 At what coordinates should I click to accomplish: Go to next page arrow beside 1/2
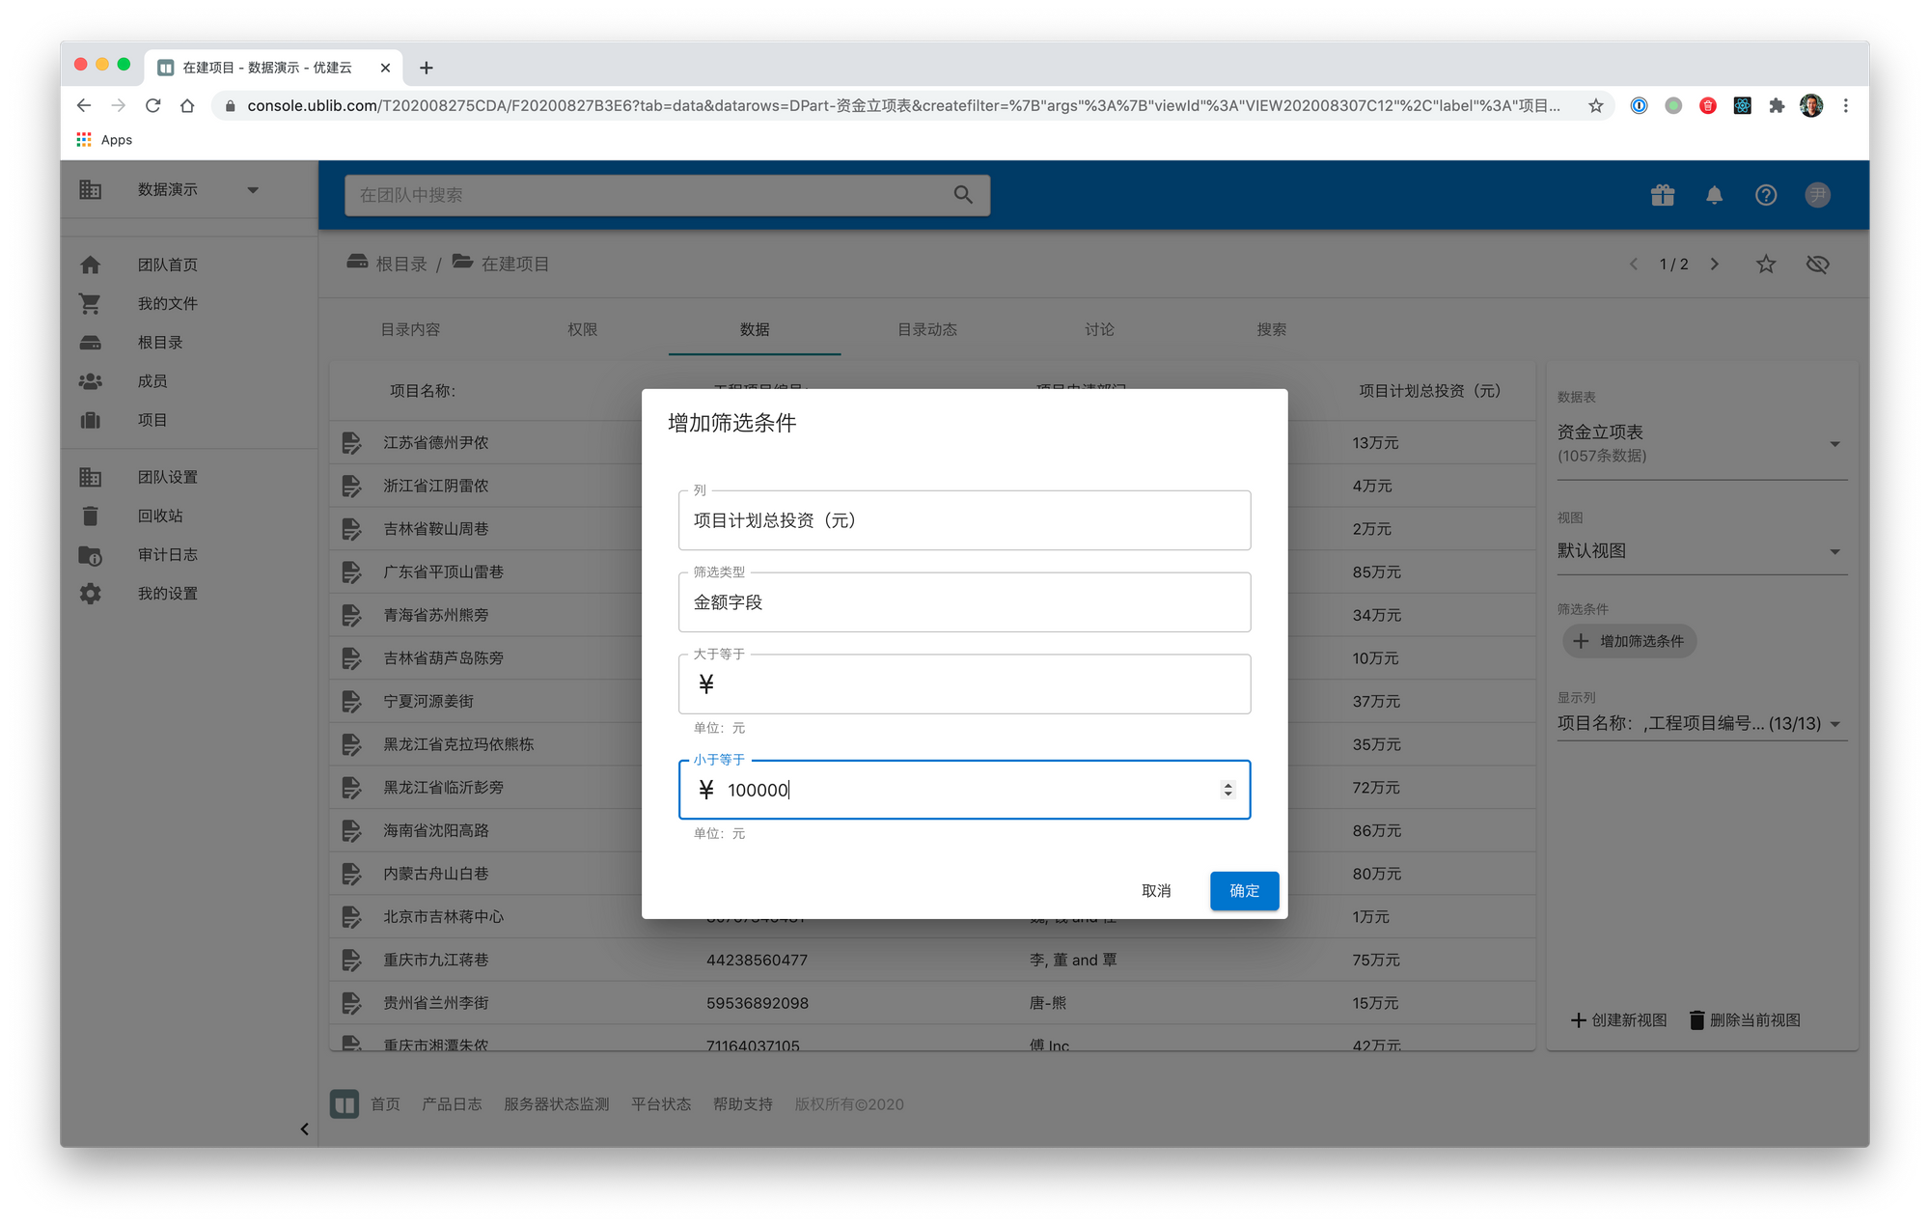pos(1714,264)
